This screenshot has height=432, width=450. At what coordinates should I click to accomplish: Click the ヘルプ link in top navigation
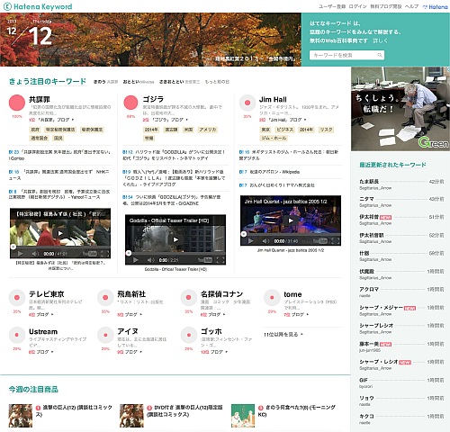[411, 6]
